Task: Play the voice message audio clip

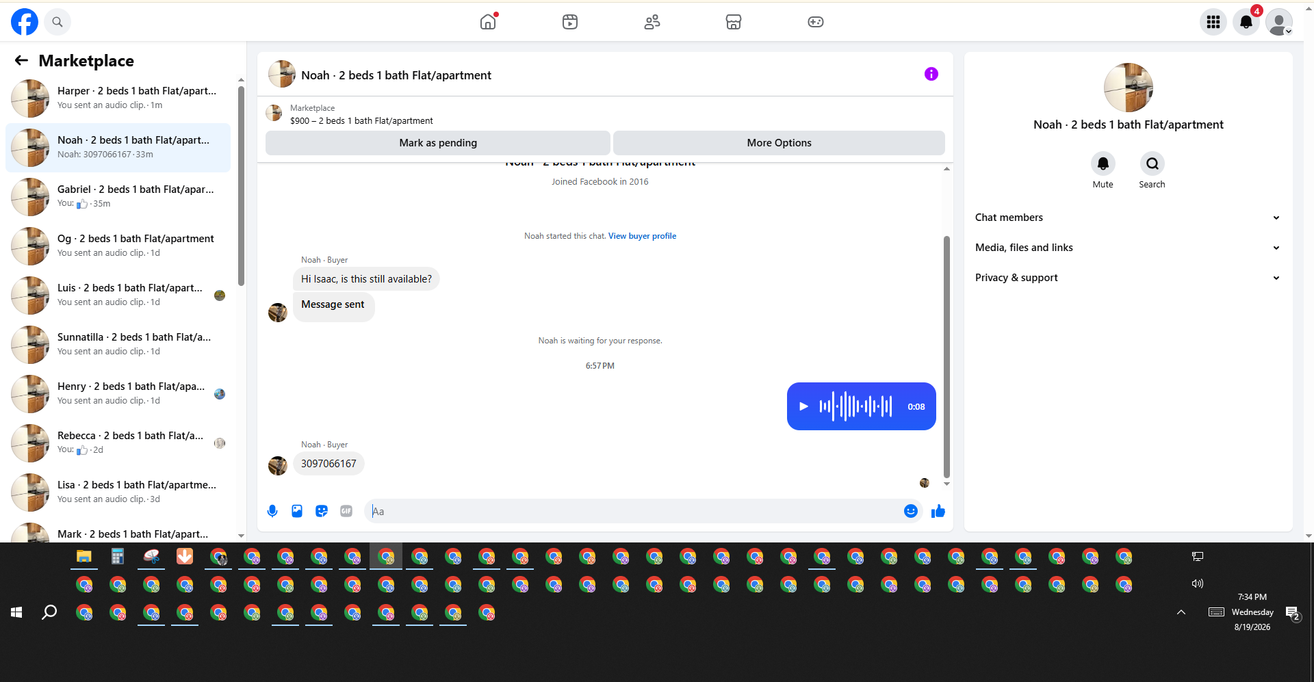Action: point(803,406)
